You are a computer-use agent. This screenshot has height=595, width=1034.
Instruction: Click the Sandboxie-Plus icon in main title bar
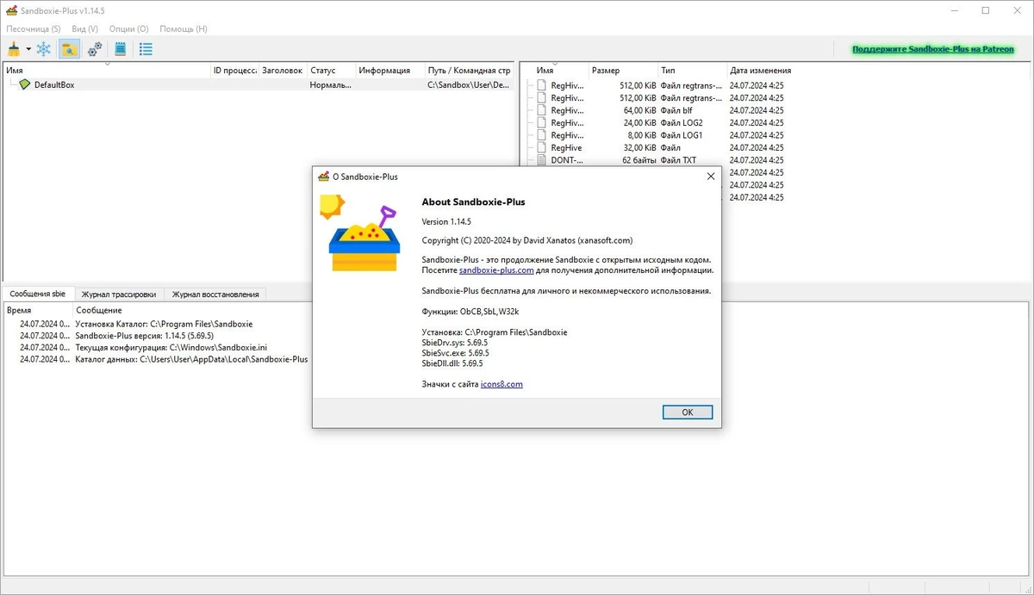pyautogui.click(x=11, y=10)
